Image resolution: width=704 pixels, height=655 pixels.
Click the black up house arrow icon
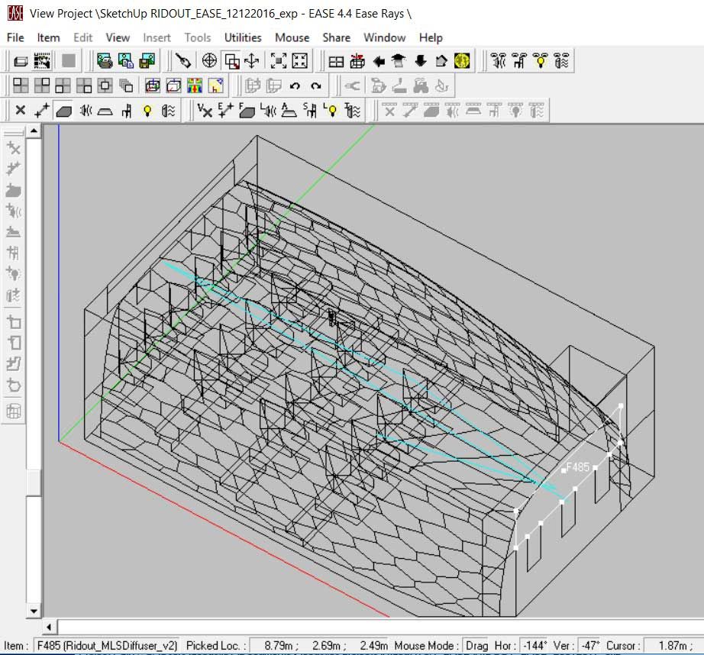[x=399, y=60]
